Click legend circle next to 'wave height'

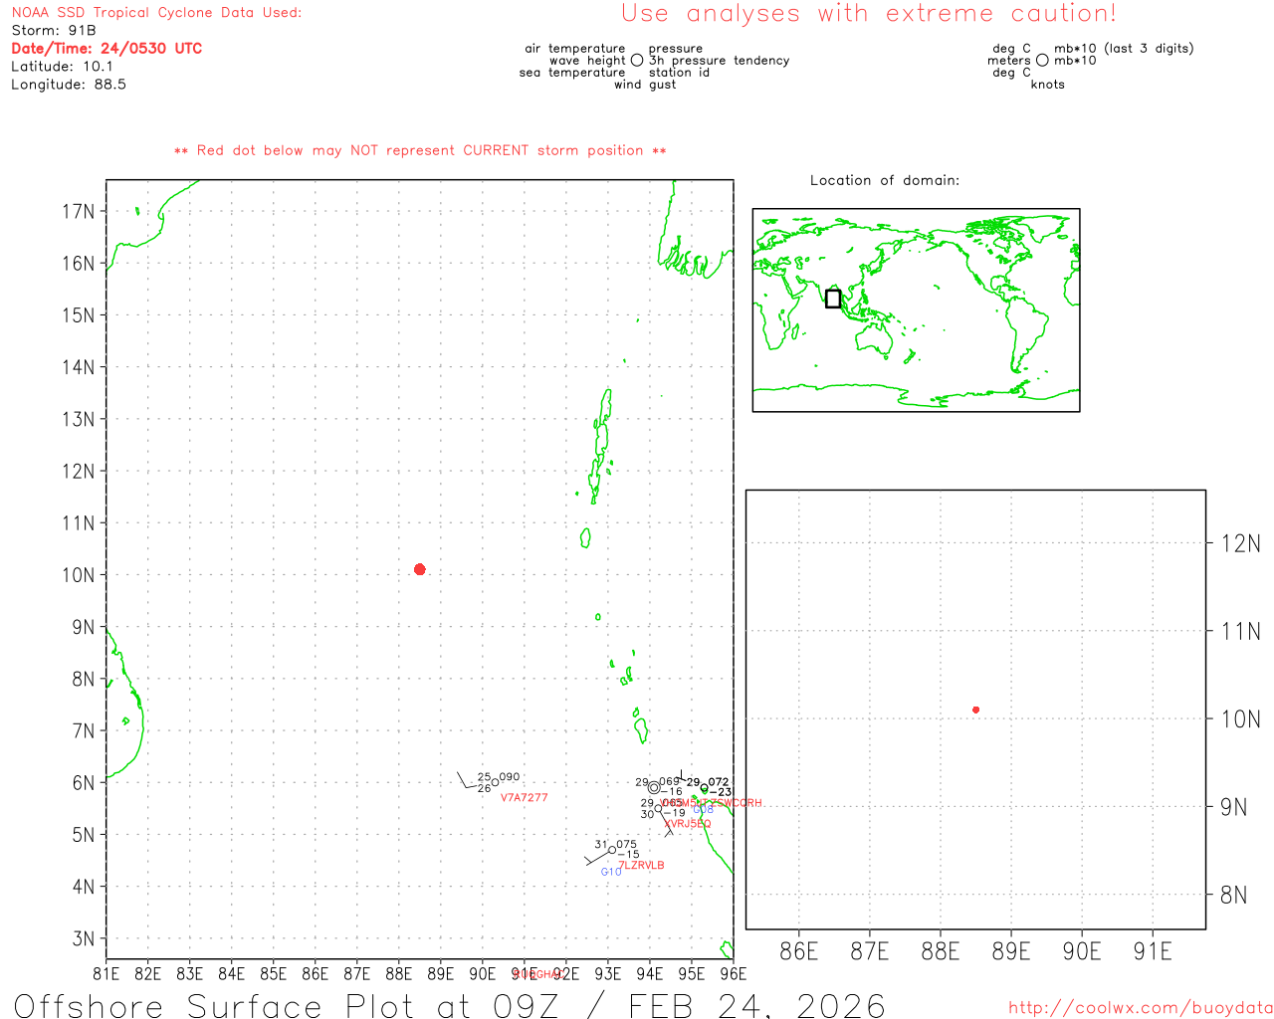coord(637,61)
